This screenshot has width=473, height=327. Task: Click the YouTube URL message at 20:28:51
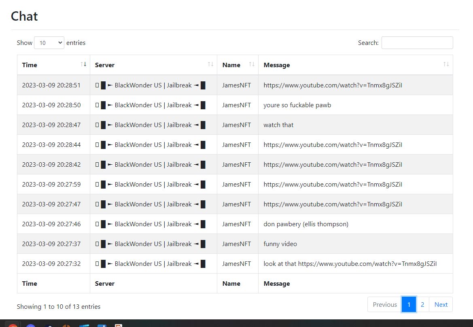coord(333,85)
